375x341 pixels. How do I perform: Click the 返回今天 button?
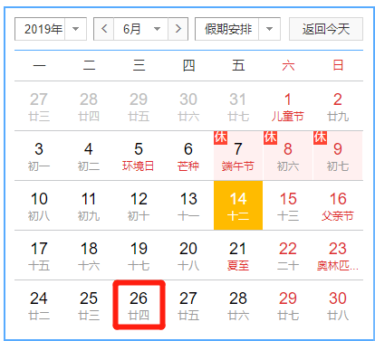tap(326, 29)
